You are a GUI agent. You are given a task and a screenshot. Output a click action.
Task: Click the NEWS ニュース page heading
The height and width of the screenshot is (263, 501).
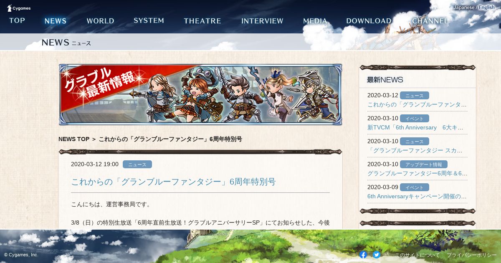[66, 43]
